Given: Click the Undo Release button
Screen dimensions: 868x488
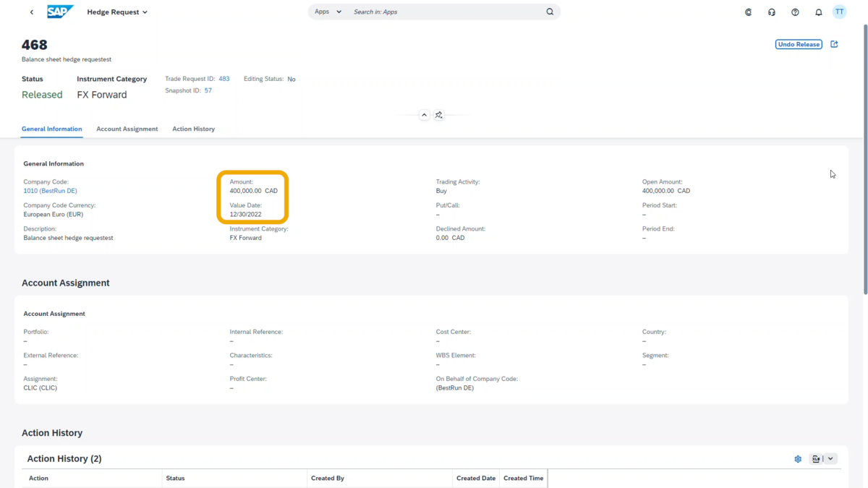Looking at the screenshot, I should (x=798, y=44).
